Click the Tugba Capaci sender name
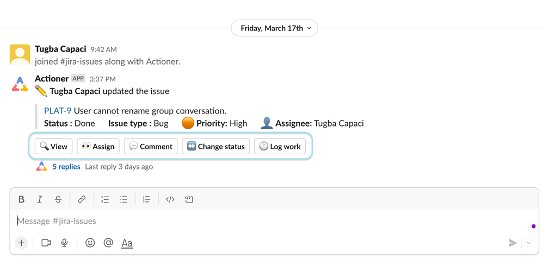 click(x=60, y=49)
